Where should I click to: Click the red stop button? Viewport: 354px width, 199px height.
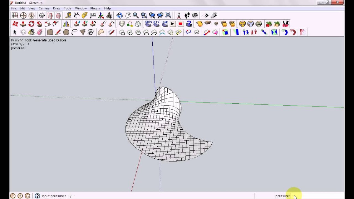[x=181, y=24]
